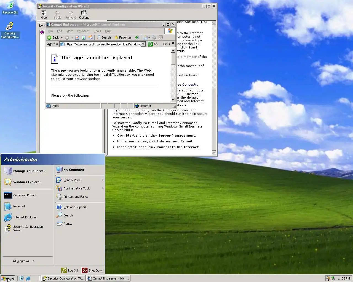The image size is (353, 282).
Task: Click the wizard help pane scroll down arrow
Action: [x=214, y=153]
